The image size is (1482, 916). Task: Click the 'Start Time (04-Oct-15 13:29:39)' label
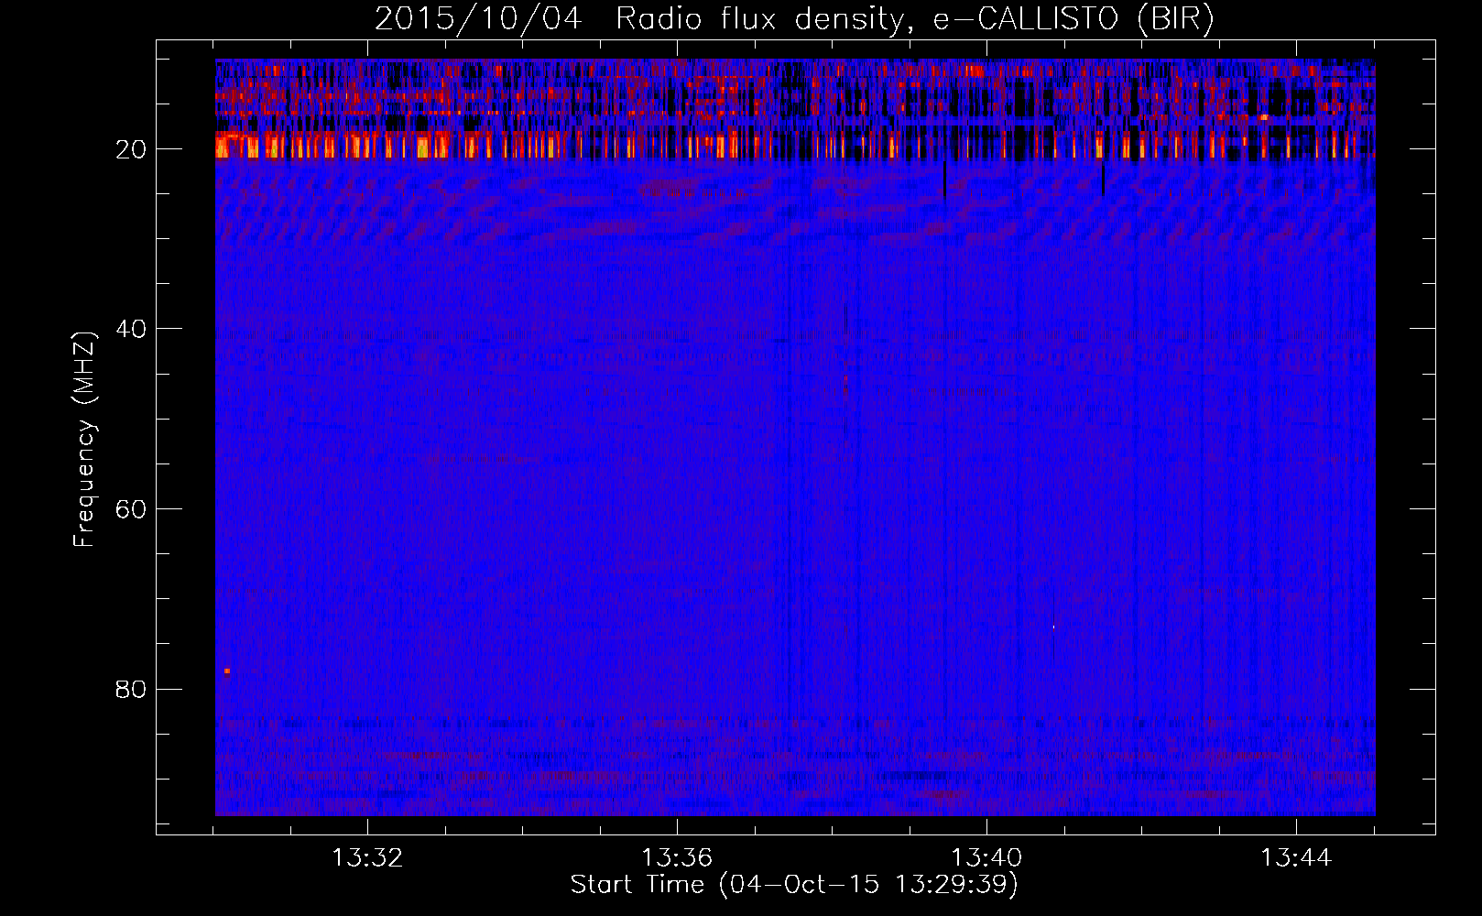pos(794,884)
